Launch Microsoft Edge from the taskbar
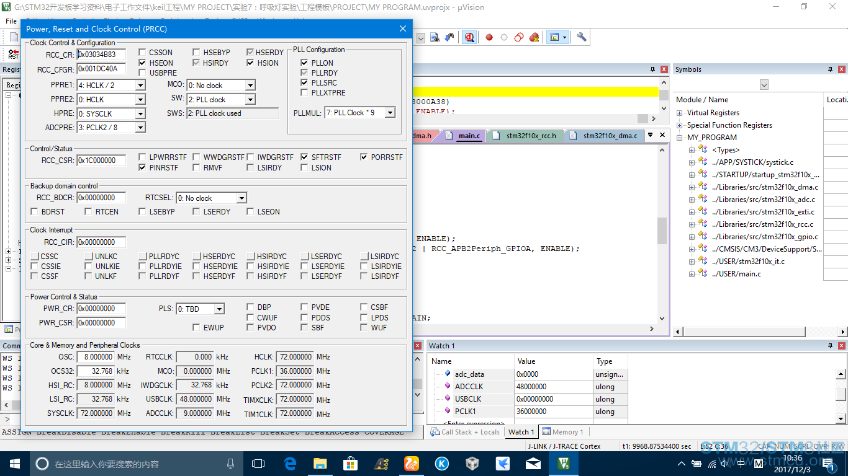This screenshot has height=476, width=848. [x=290, y=463]
